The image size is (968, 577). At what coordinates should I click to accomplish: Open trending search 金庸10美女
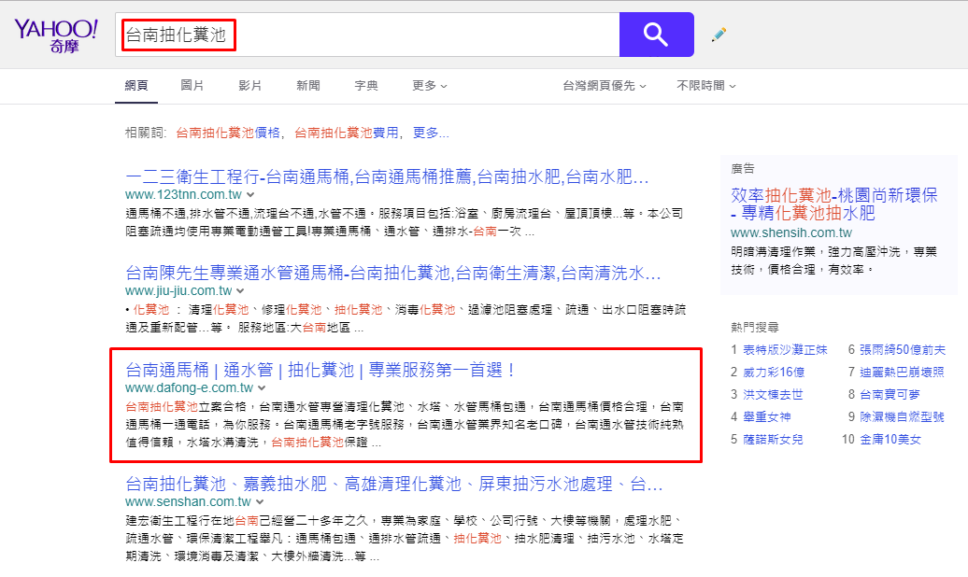click(x=890, y=440)
